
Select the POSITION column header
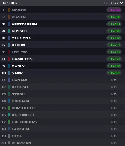tap(10, 3)
